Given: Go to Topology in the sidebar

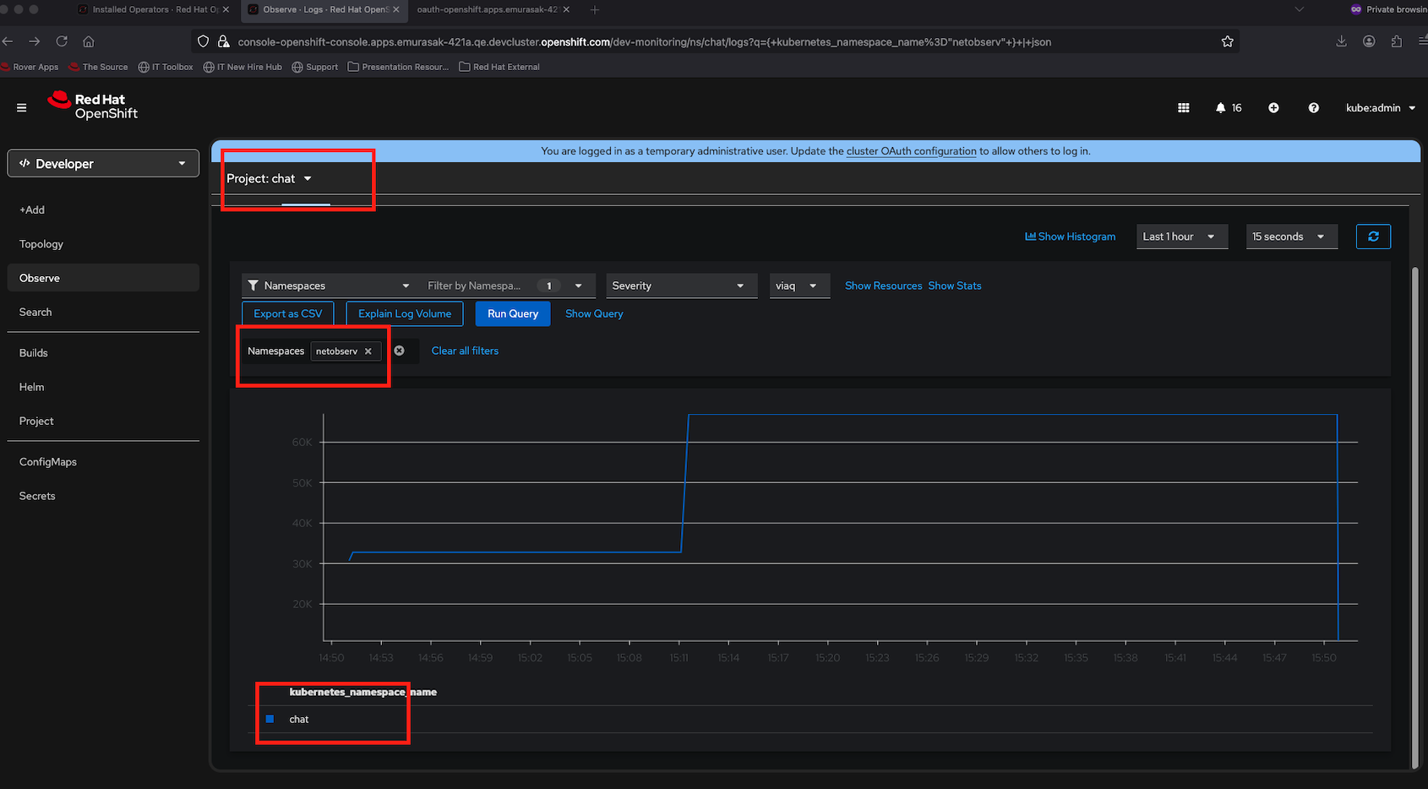Looking at the screenshot, I should pos(41,244).
